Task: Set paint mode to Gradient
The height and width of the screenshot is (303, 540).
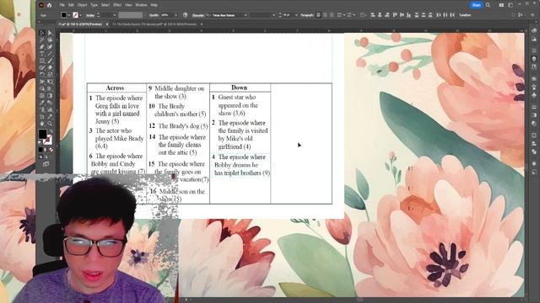Action: (x=46, y=150)
